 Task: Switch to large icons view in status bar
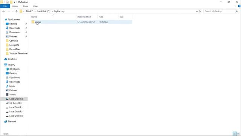[238, 133]
